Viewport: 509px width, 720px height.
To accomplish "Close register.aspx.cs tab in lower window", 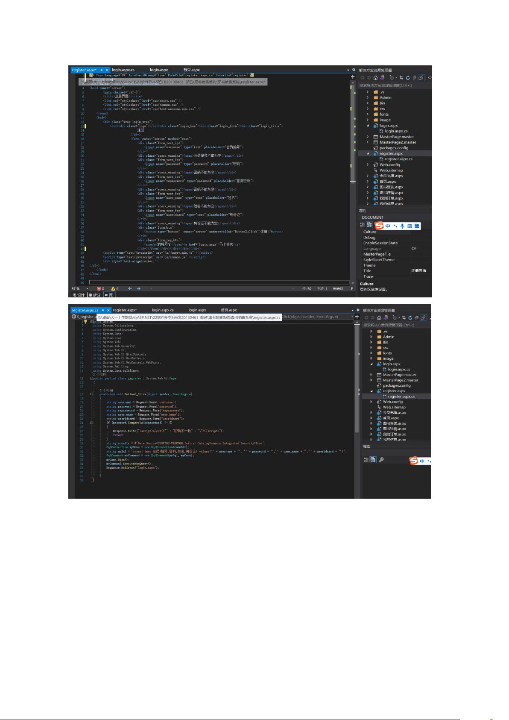I will pos(108,310).
